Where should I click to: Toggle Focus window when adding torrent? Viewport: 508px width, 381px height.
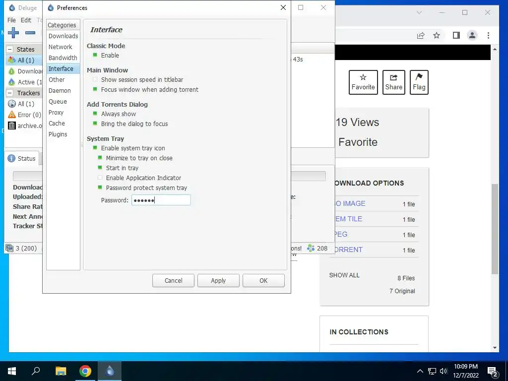click(95, 89)
